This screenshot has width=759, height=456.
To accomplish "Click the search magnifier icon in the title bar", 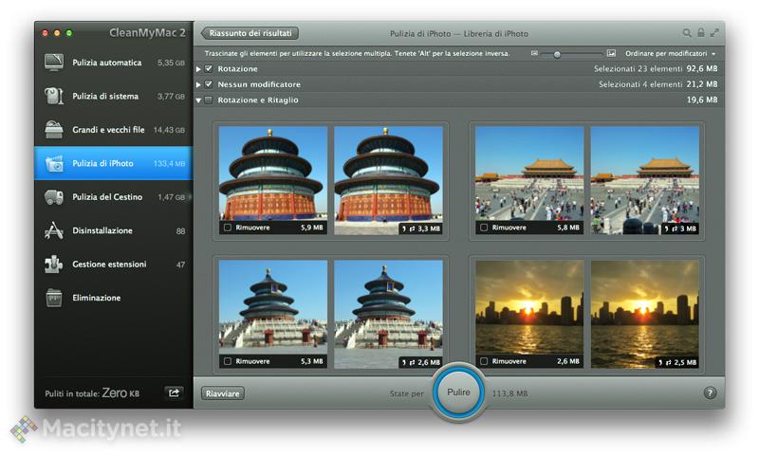I will [687, 33].
